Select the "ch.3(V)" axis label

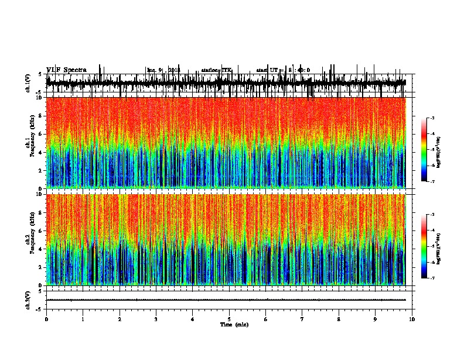click(28, 300)
